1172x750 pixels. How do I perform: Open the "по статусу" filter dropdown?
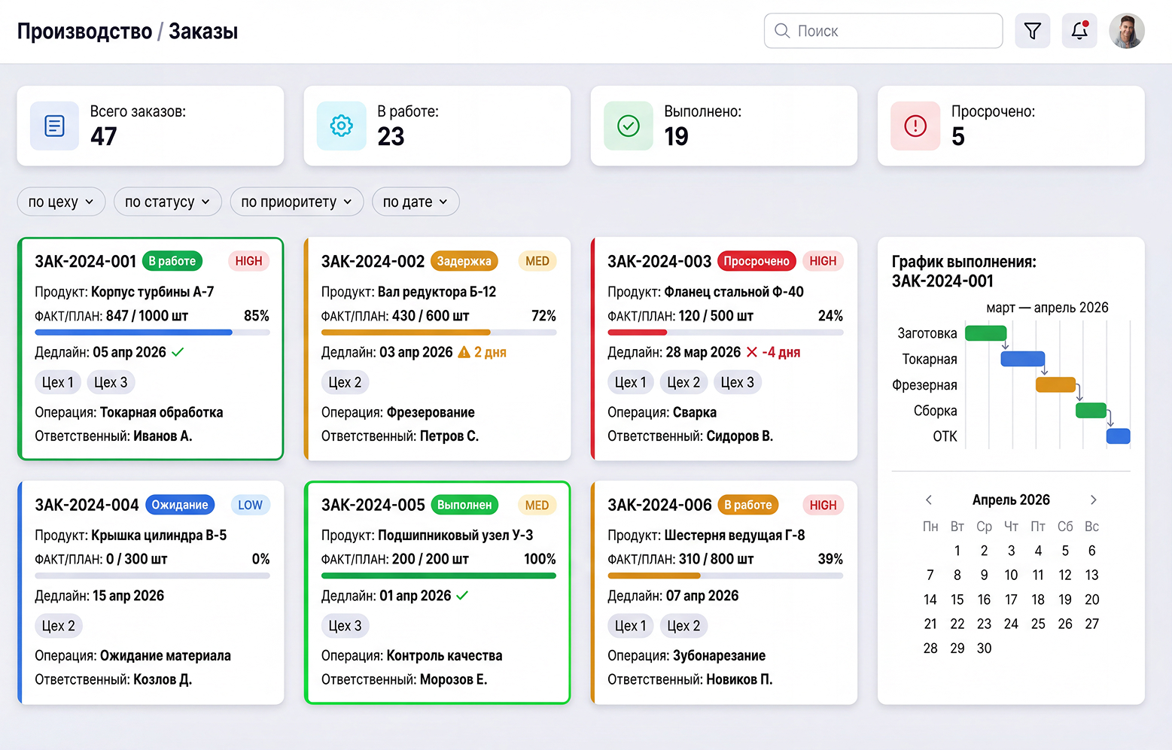[167, 202]
